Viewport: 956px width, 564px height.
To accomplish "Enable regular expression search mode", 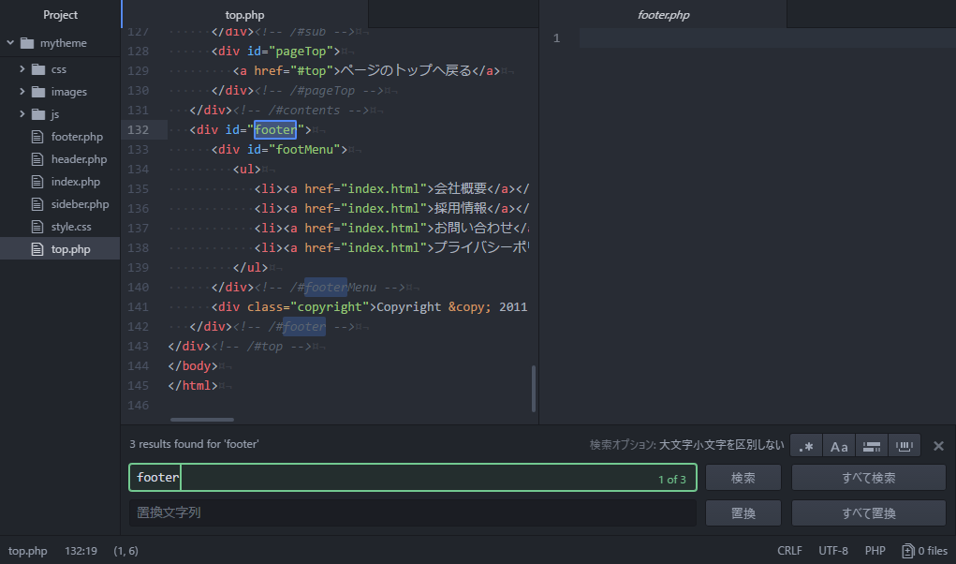I will click(x=805, y=445).
